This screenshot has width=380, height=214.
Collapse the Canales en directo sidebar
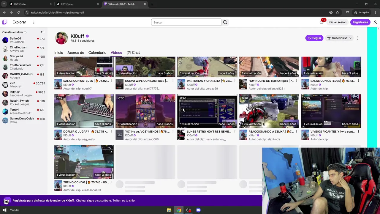[42, 32]
